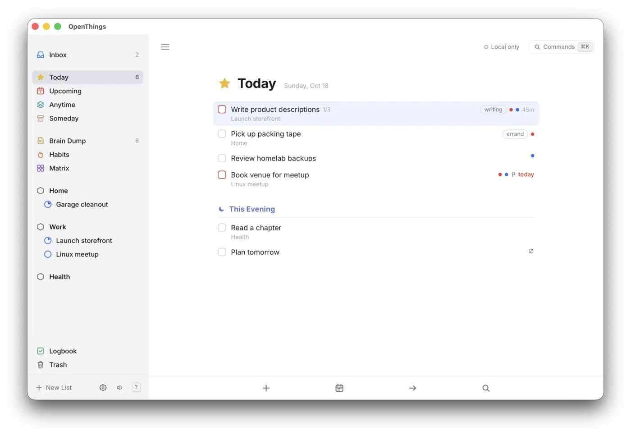Click the Habits flame icon

click(x=41, y=155)
